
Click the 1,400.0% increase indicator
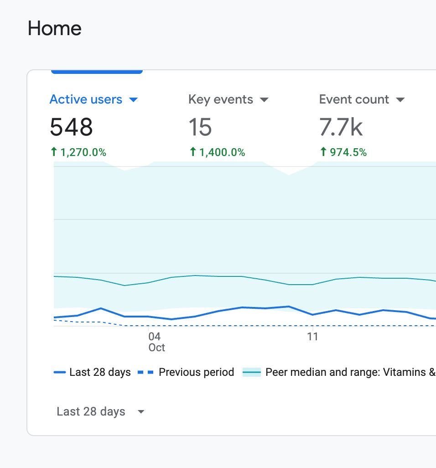pyautogui.click(x=217, y=152)
